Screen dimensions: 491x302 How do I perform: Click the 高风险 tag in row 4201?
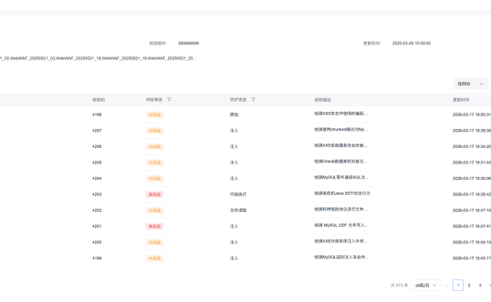coord(155,226)
